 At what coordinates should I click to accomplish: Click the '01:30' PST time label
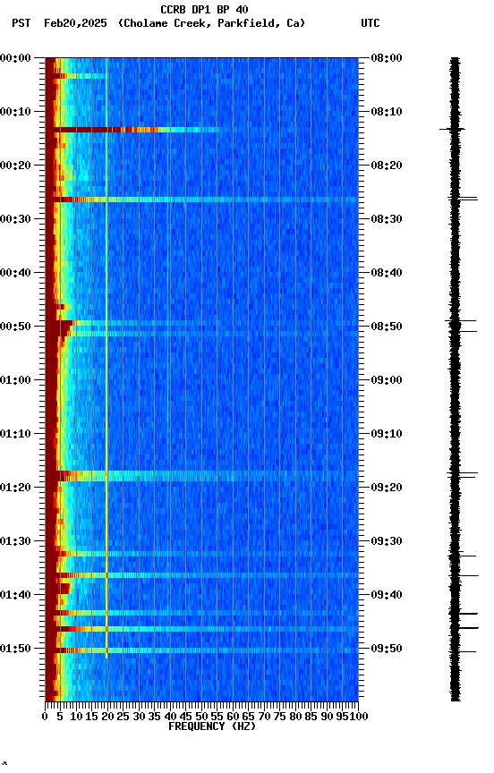click(15, 542)
